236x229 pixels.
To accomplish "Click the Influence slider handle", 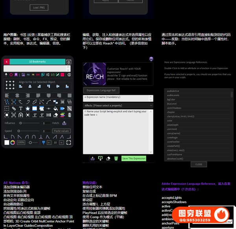I will [x=20, y=123].
